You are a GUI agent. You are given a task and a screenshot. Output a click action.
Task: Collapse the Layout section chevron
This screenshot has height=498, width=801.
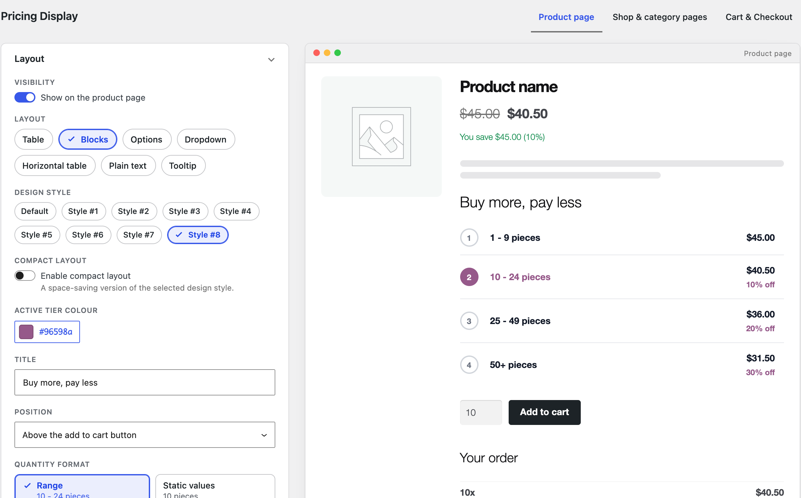[x=271, y=60]
